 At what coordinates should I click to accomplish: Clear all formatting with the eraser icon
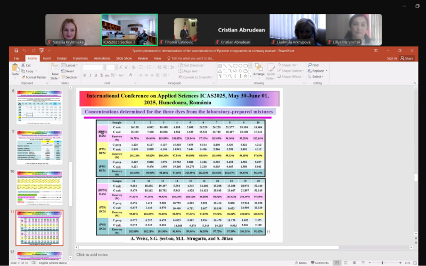click(x=134, y=67)
